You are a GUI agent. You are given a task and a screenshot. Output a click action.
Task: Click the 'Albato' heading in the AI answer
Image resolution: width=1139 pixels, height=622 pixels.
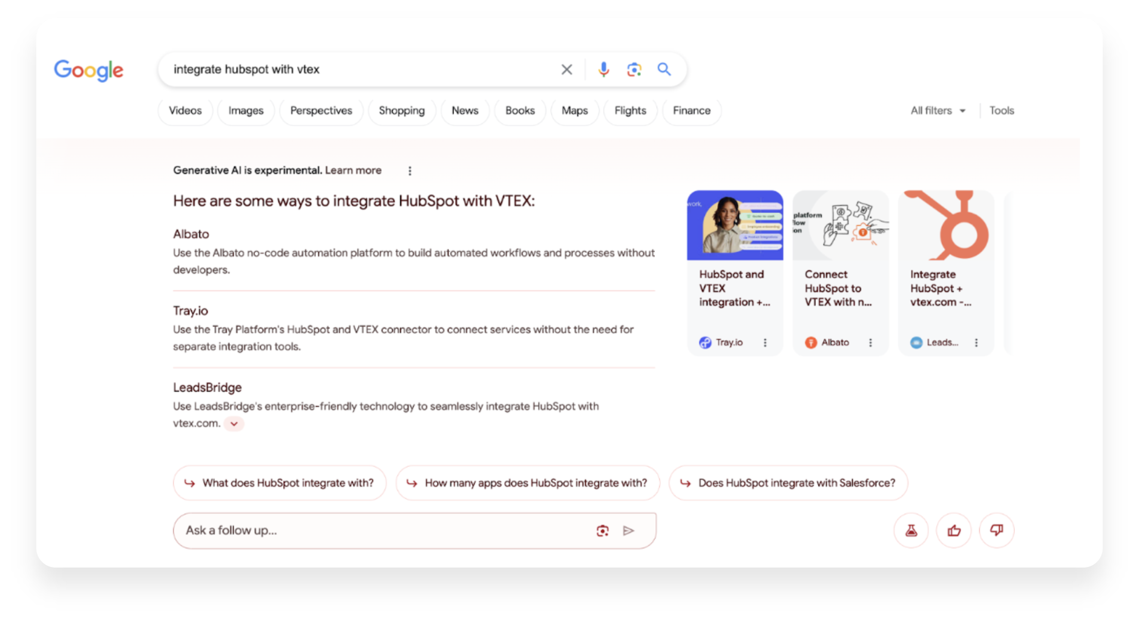pos(191,234)
